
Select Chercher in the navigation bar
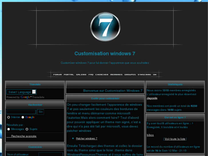coord(102,75)
